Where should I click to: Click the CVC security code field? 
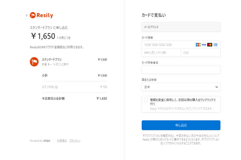click(x=201, y=53)
